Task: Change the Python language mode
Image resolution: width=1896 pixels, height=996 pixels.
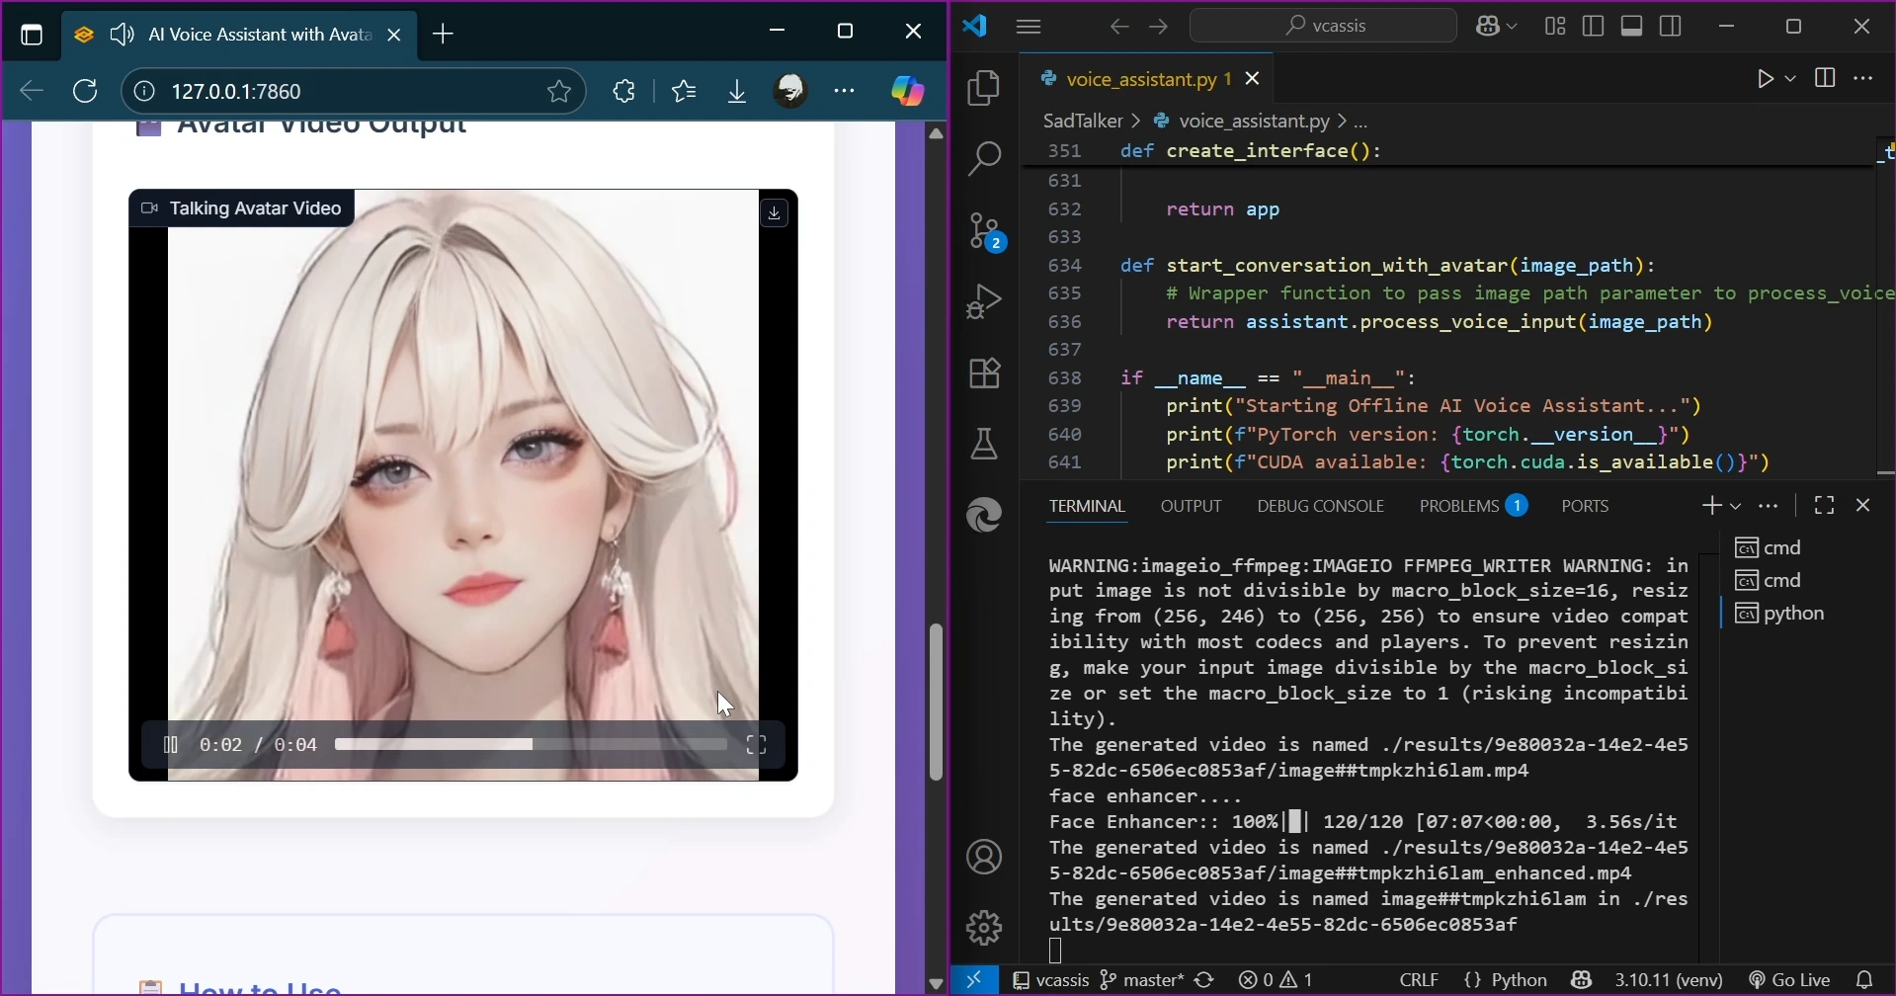Action: pyautogui.click(x=1507, y=980)
